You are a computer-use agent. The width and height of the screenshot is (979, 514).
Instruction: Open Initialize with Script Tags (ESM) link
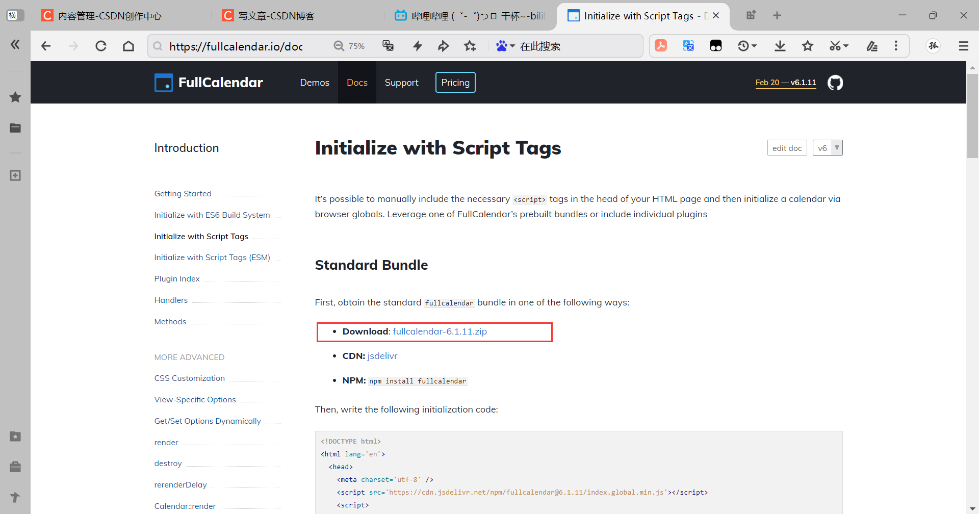(x=212, y=258)
